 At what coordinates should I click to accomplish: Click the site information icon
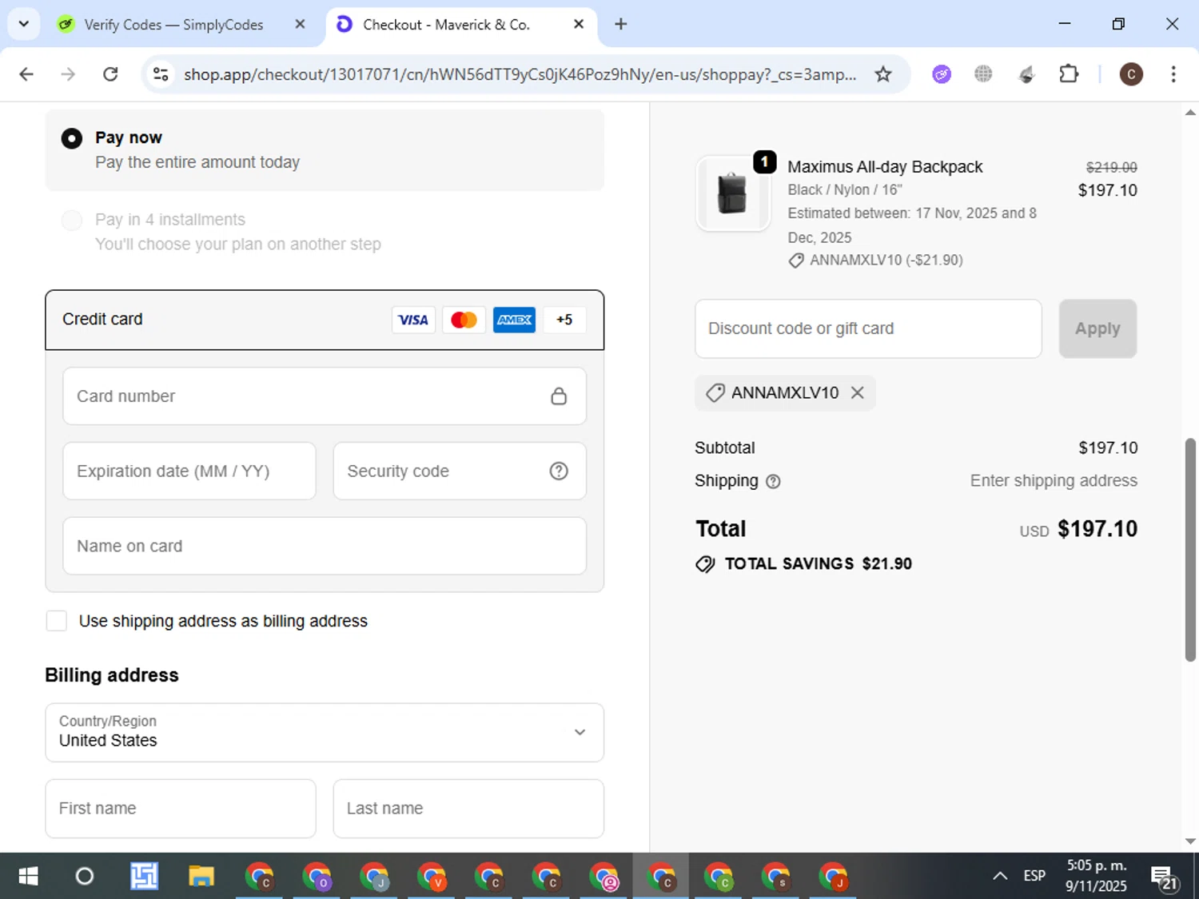pyautogui.click(x=161, y=74)
